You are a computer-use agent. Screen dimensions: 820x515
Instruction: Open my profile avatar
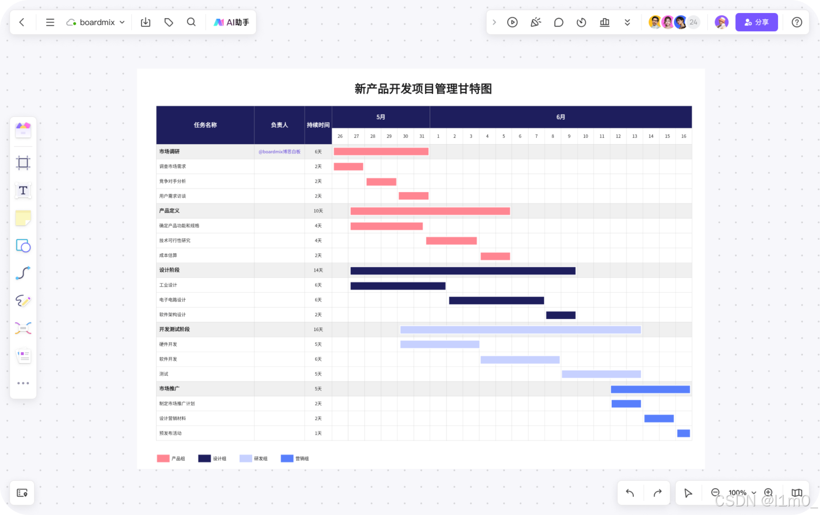[x=721, y=22]
